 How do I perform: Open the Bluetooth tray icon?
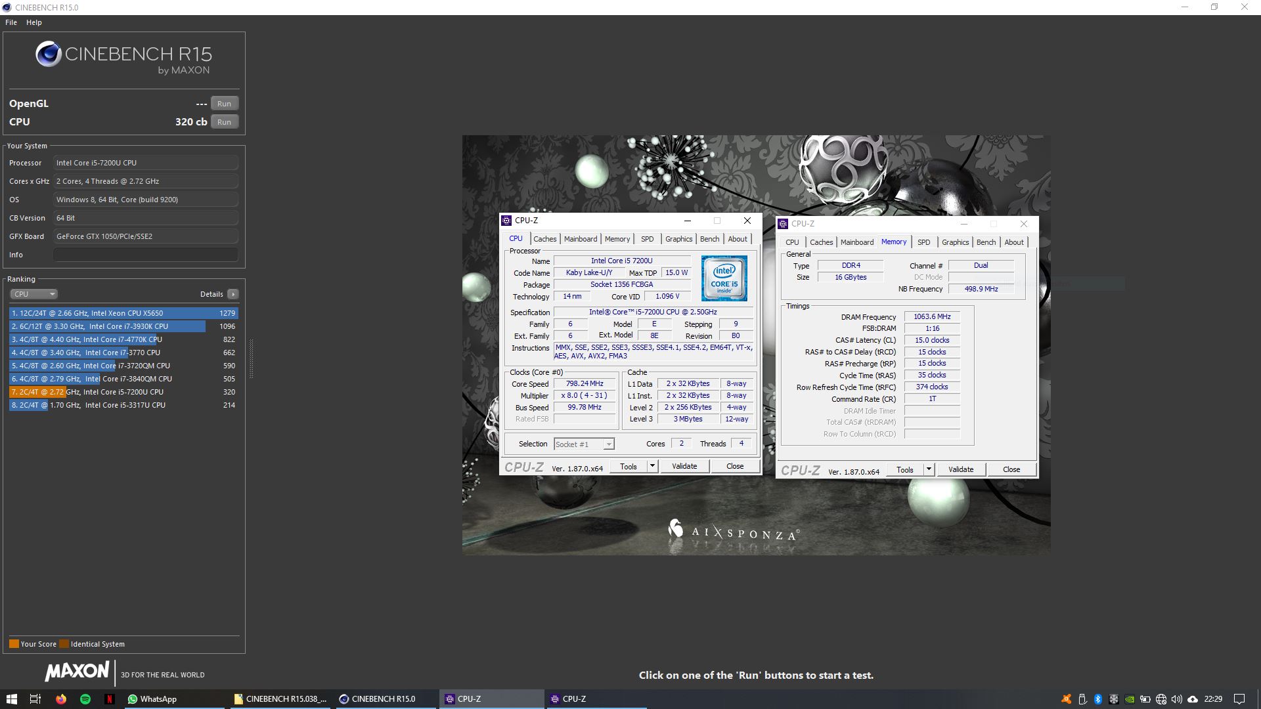coord(1097,699)
